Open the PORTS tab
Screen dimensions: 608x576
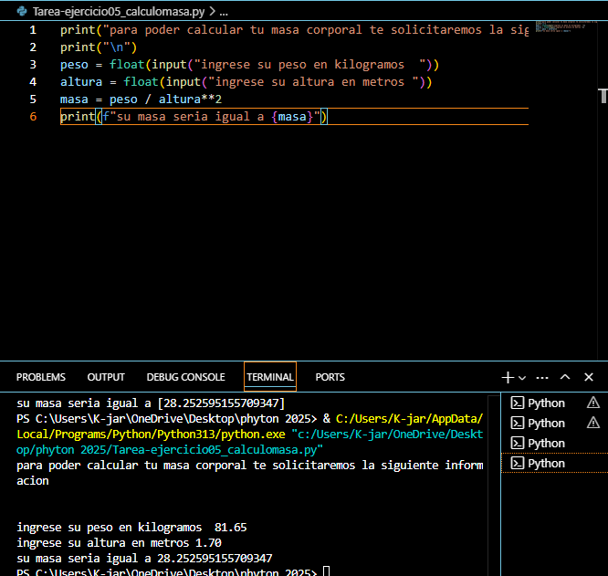pyautogui.click(x=330, y=377)
